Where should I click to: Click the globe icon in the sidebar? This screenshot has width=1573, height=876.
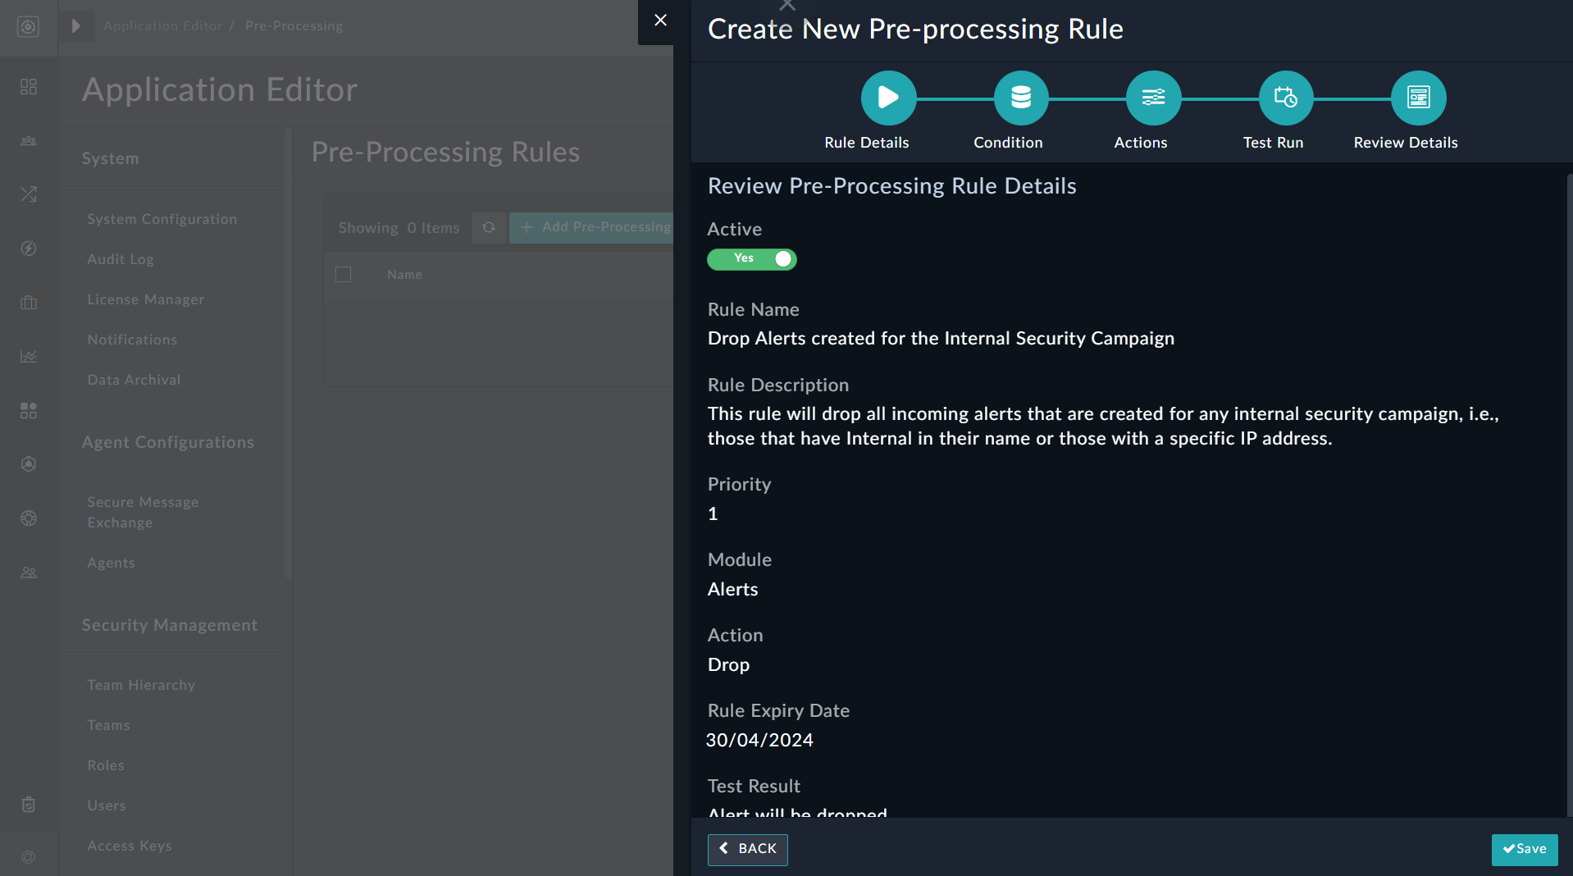coord(28,518)
